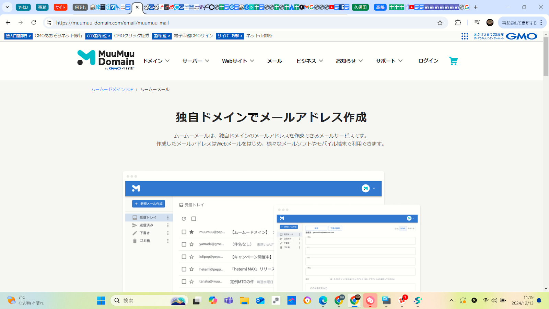
Task: Open the 電子印鑑GMOサイン link
Action: [x=194, y=36]
